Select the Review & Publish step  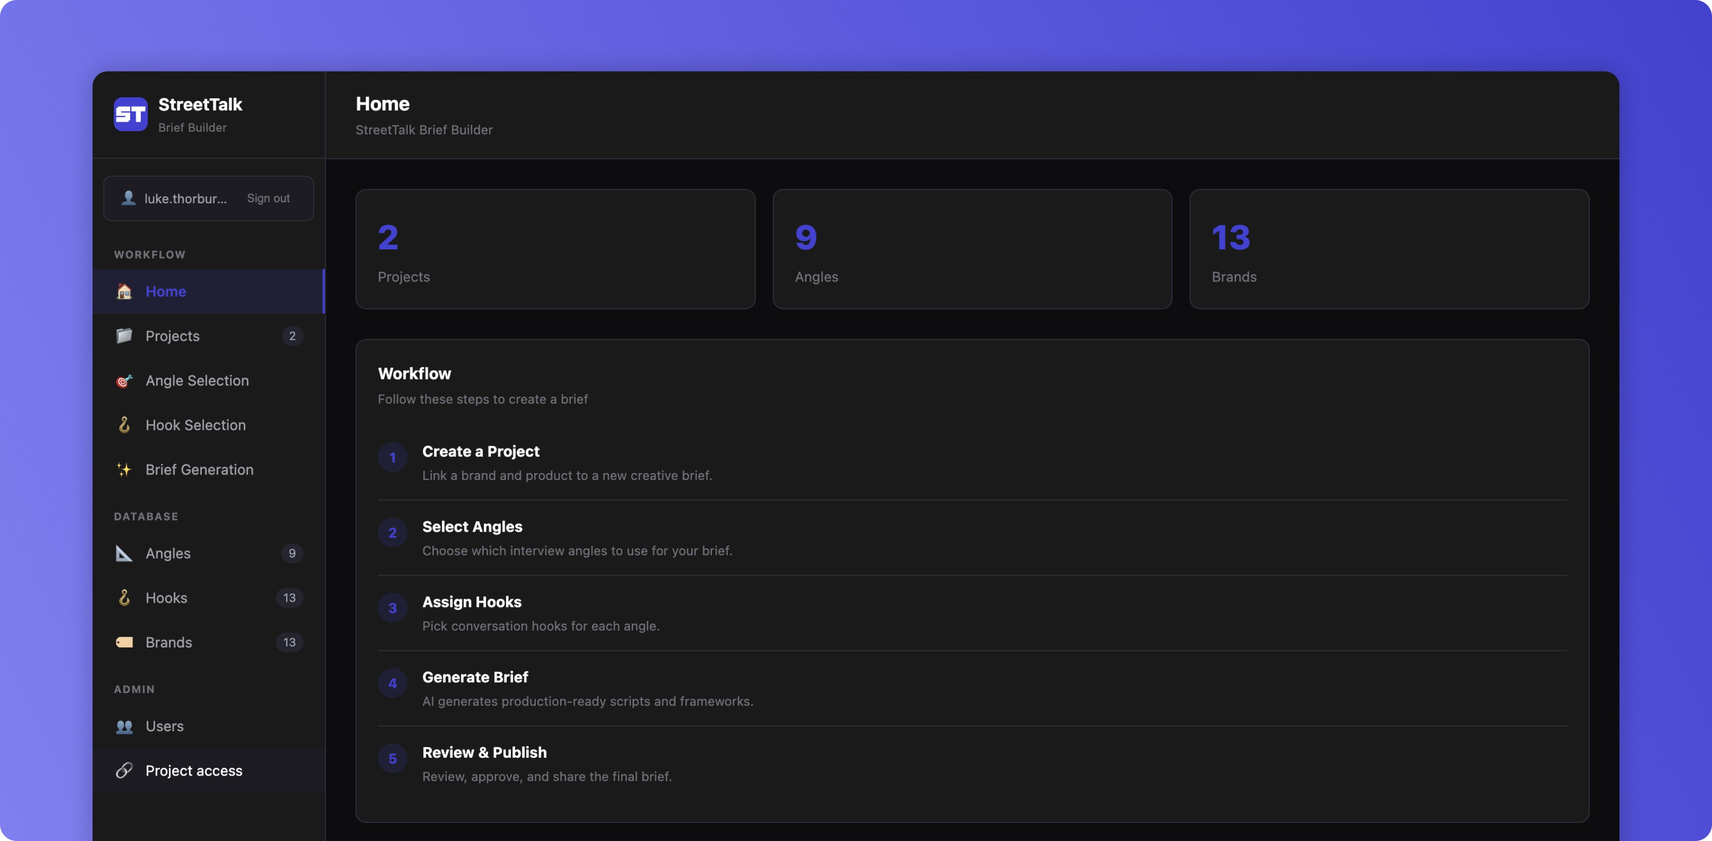tap(484, 753)
